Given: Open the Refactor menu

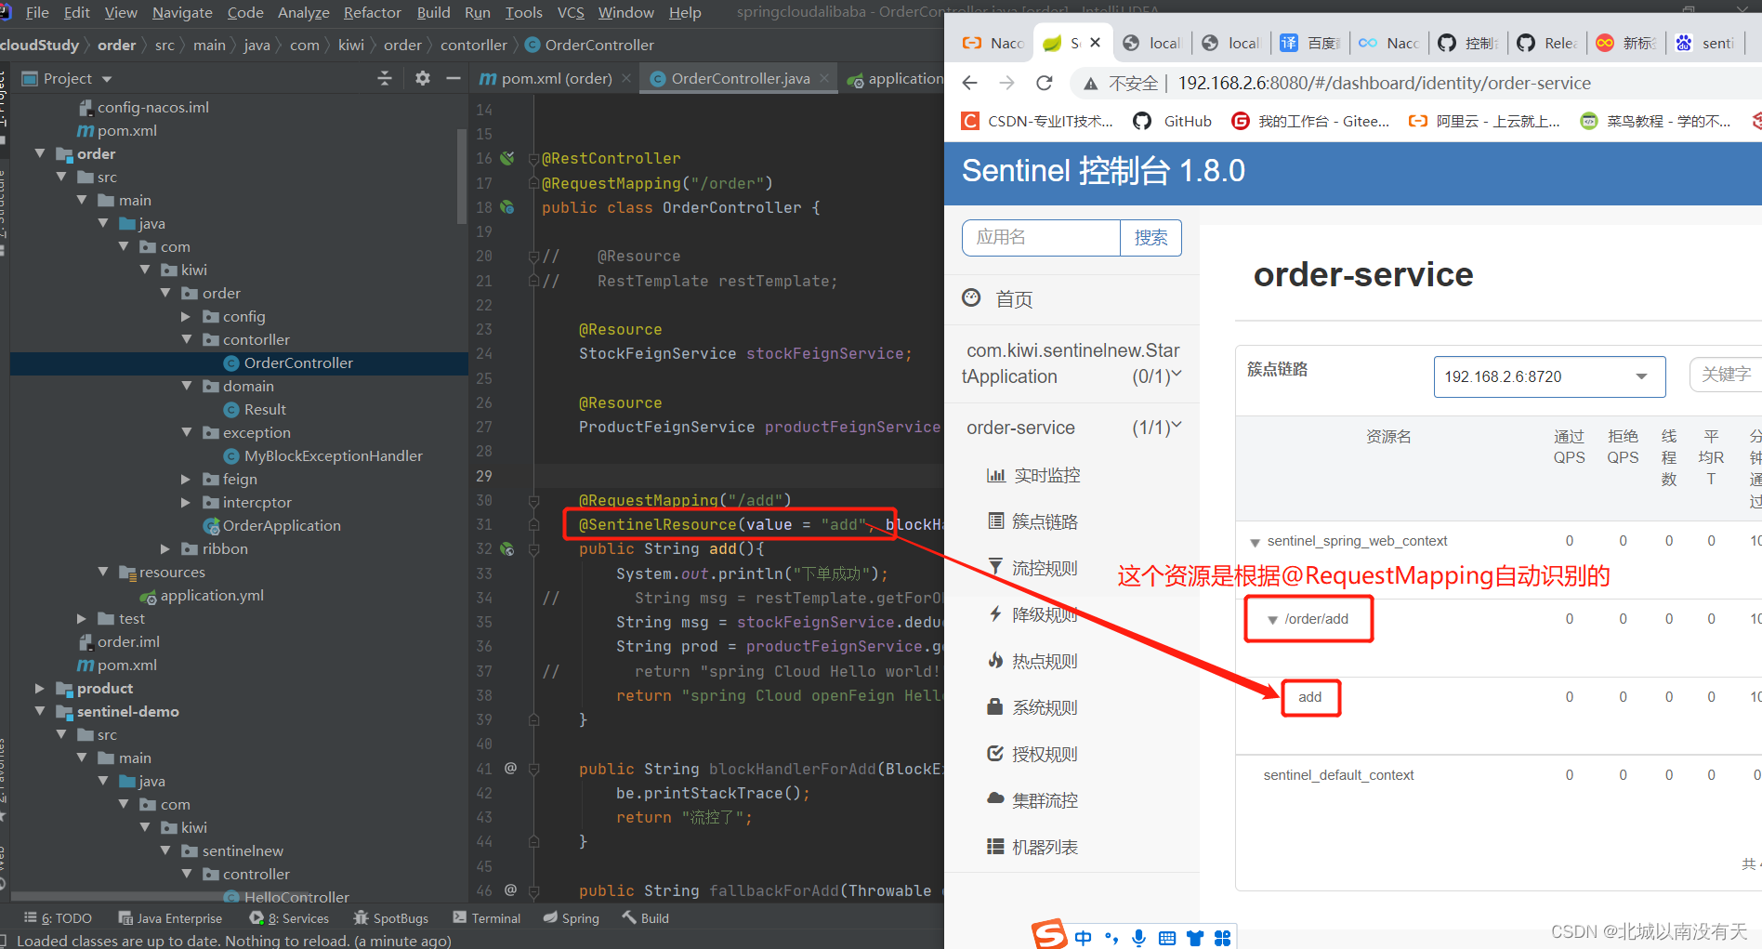Looking at the screenshot, I should click(372, 12).
